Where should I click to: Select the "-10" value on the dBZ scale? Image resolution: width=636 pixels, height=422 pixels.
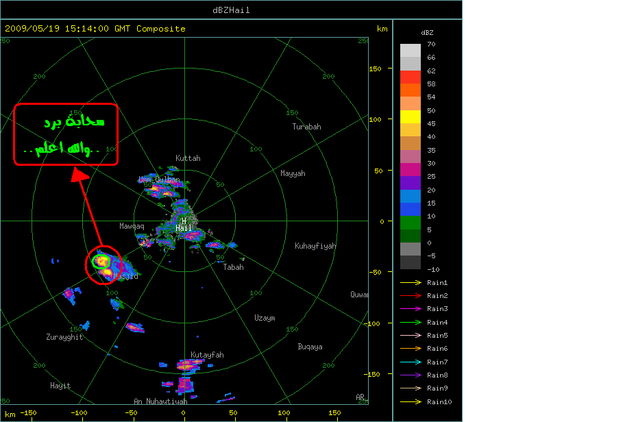pyautogui.click(x=433, y=270)
